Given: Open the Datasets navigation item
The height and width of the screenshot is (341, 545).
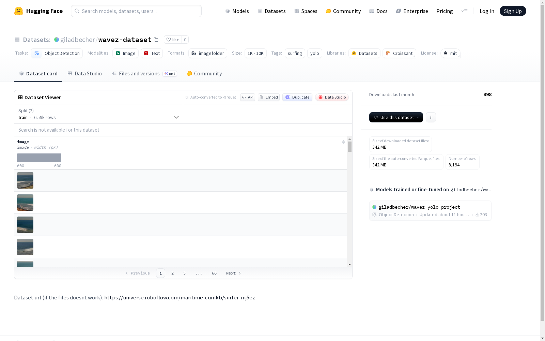Looking at the screenshot, I should coord(271,11).
